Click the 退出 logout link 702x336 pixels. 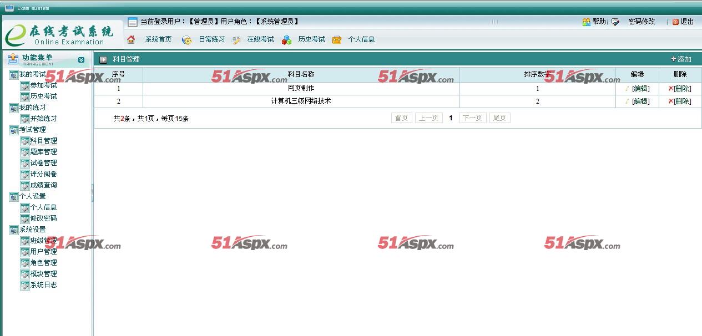point(687,22)
